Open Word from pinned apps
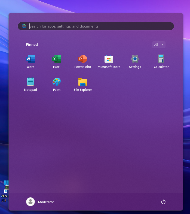 click(30, 62)
